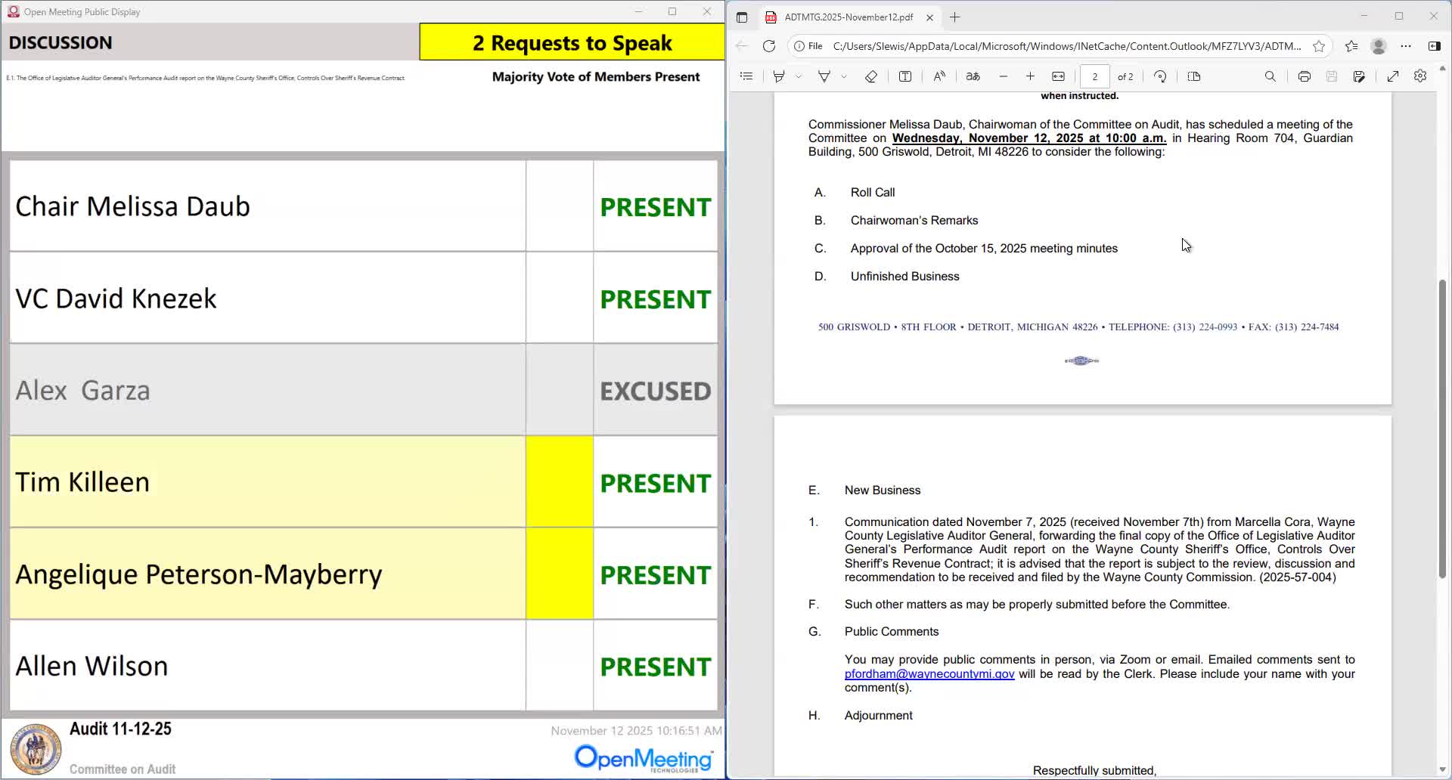Click the pfordham@waynecountymi.gov email link

click(929, 674)
